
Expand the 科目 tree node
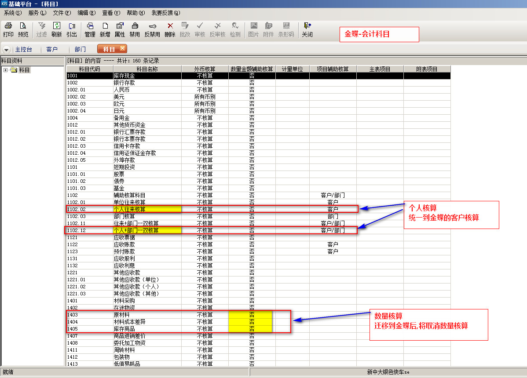click(x=5, y=70)
